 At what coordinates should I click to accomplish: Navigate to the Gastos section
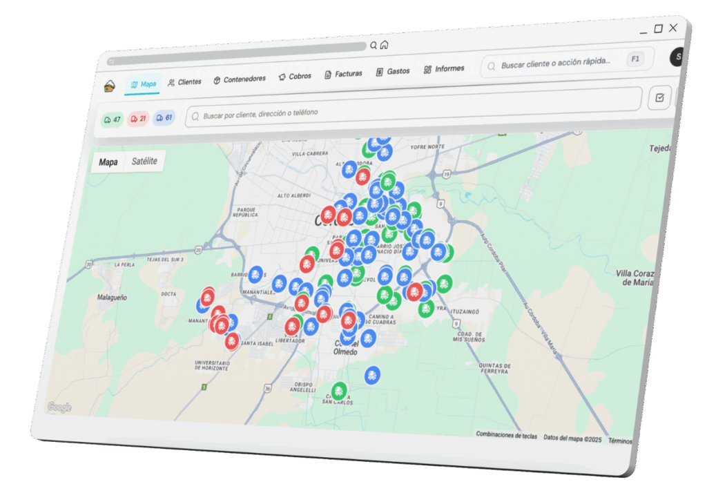(x=393, y=71)
